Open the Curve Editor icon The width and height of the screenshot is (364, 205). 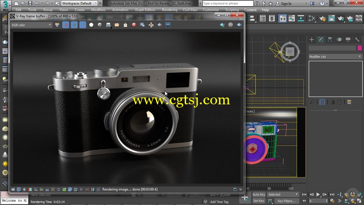[292, 18]
